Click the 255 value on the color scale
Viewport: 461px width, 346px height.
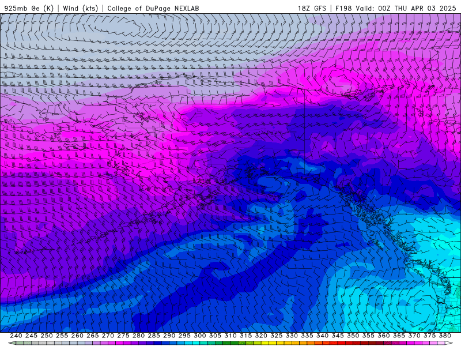coord(62,336)
